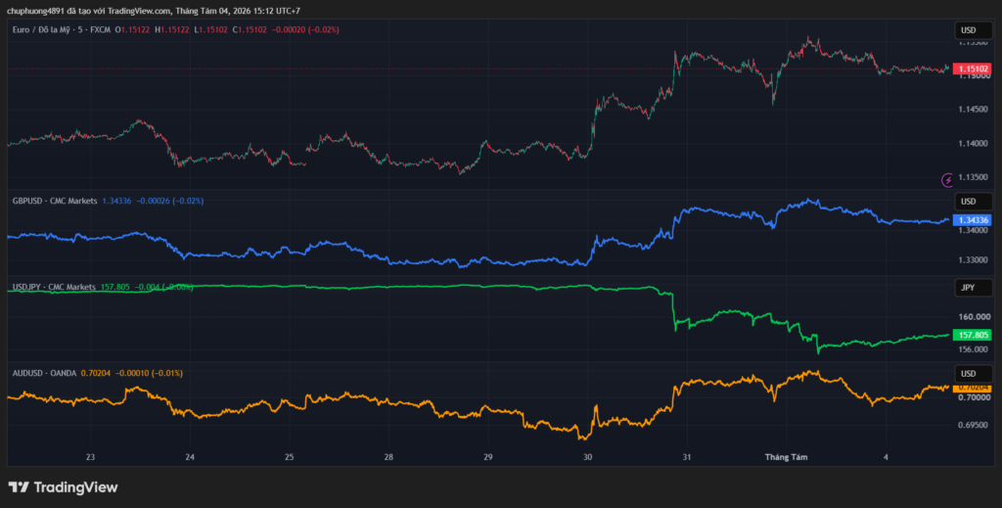Click the 0.69500 price axis label
Viewport: 1002px width, 508px height.
[974, 426]
